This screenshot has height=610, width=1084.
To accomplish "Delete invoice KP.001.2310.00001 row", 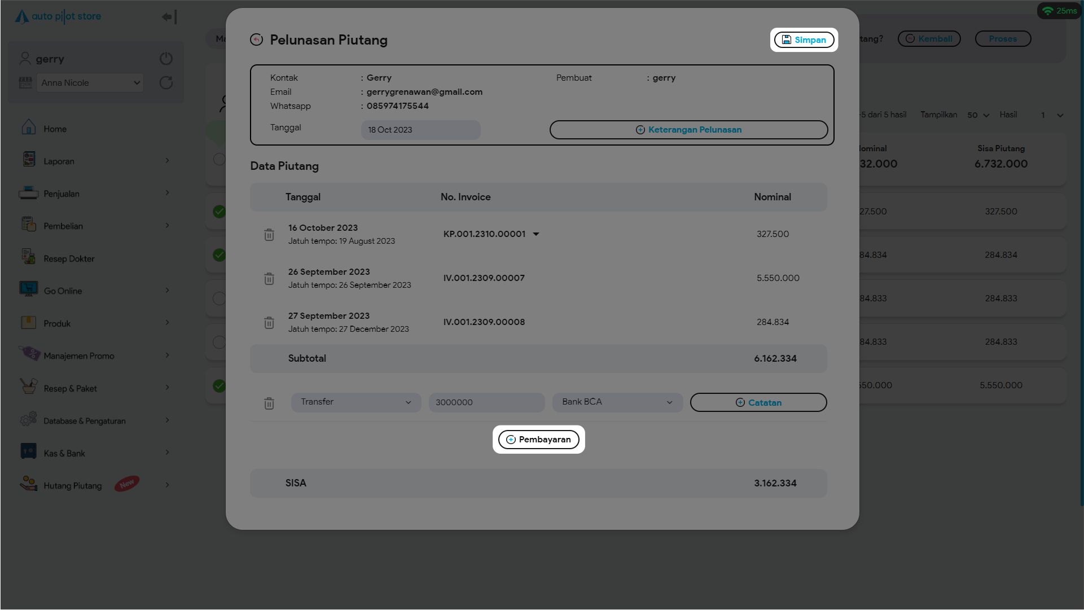I will (269, 235).
